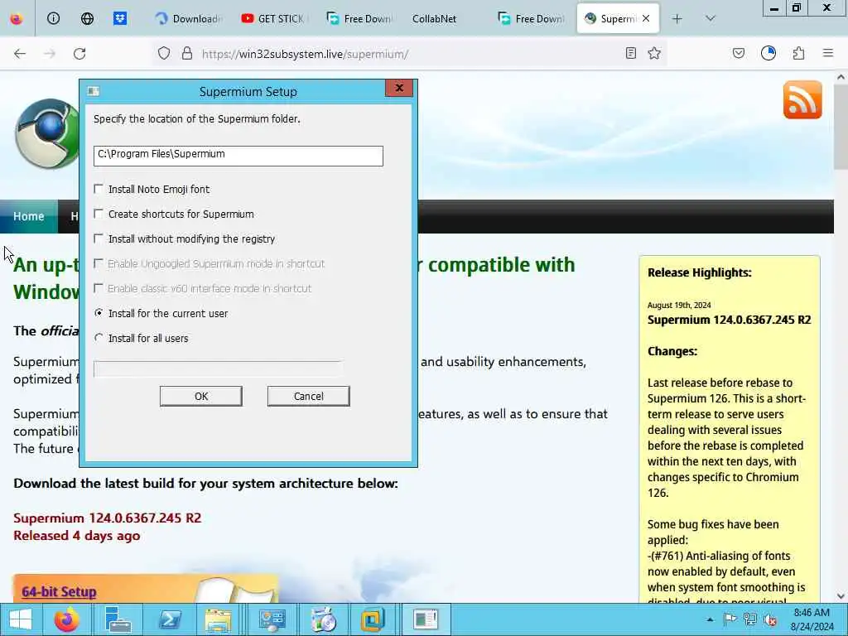
Task: Open the Firefox View icon
Action: [17, 18]
